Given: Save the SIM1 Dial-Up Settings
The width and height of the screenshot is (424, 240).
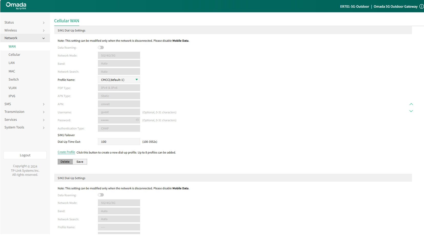Looking at the screenshot, I should click(x=80, y=161).
